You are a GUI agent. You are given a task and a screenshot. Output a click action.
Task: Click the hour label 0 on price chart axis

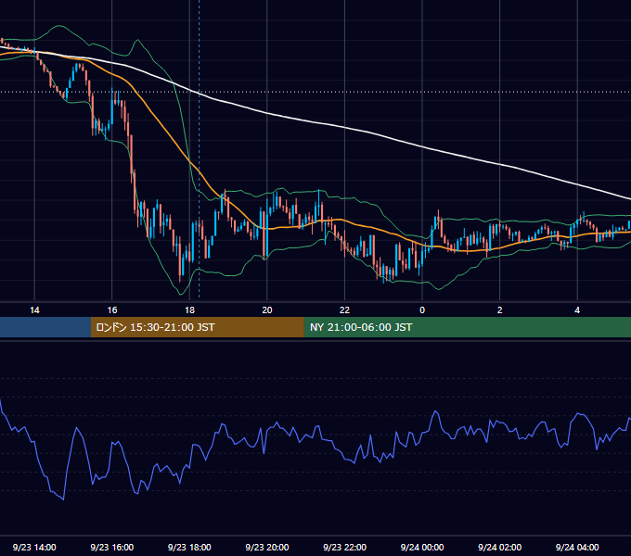pos(422,310)
